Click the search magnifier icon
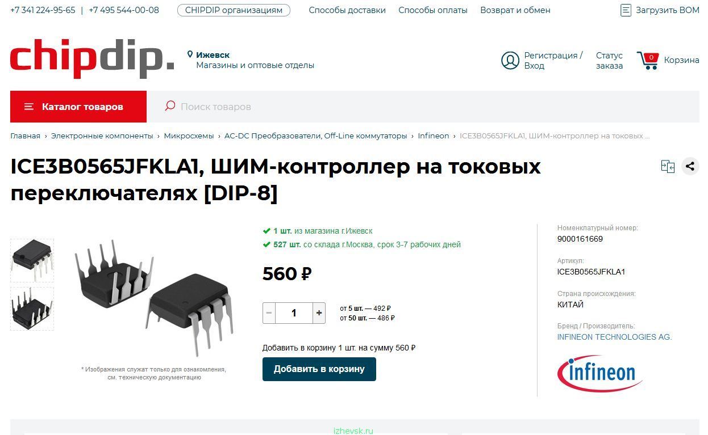 [169, 106]
